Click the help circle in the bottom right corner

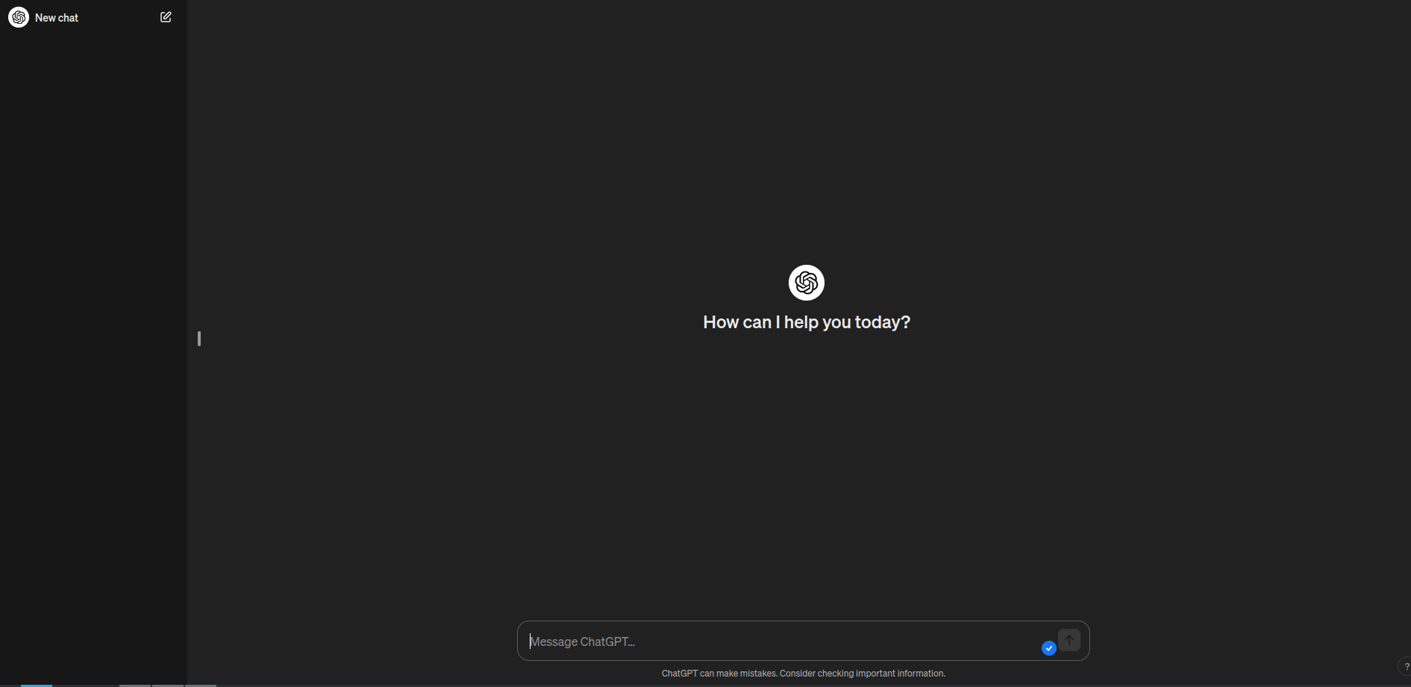[x=1406, y=667]
